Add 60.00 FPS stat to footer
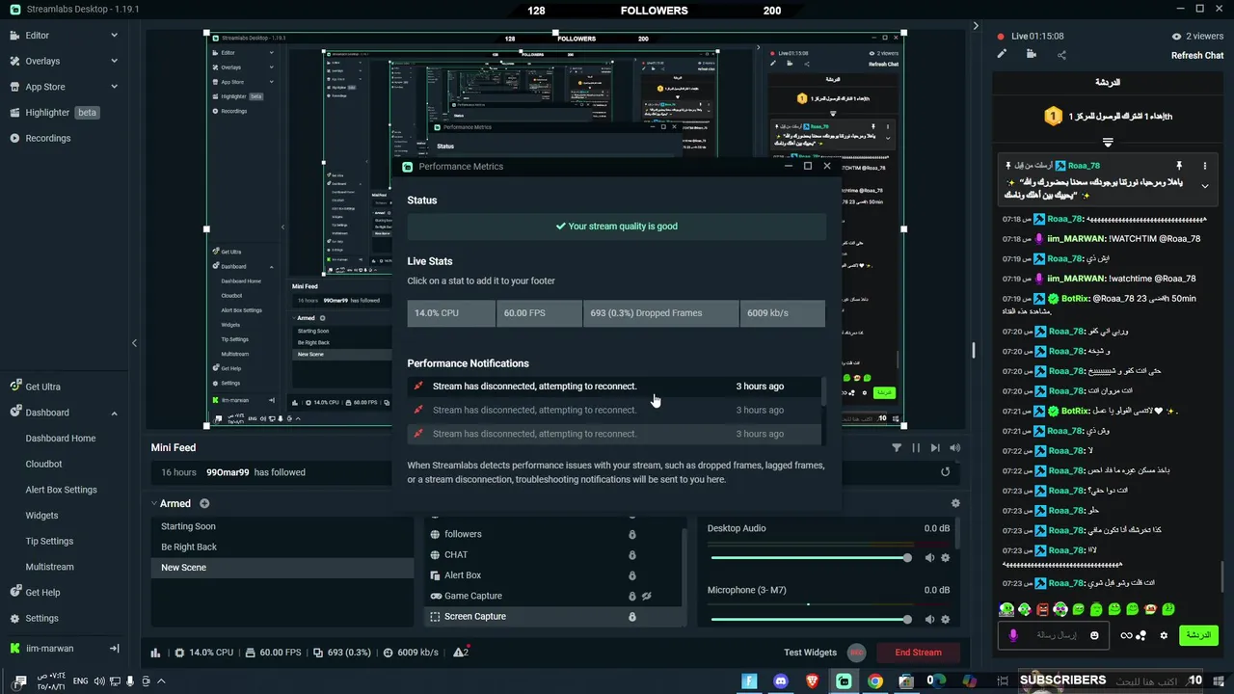Image resolution: width=1234 pixels, height=694 pixels. coord(539,313)
